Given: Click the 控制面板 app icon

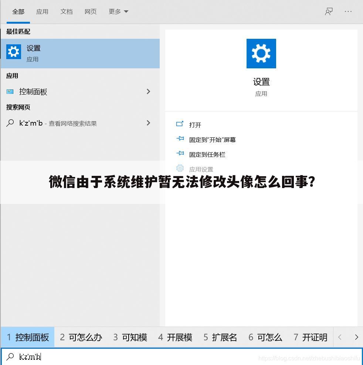Looking at the screenshot, I should 10,92.
